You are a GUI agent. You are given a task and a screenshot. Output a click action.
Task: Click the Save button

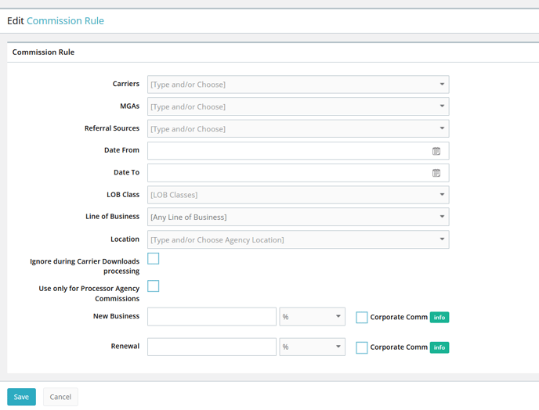(x=21, y=397)
